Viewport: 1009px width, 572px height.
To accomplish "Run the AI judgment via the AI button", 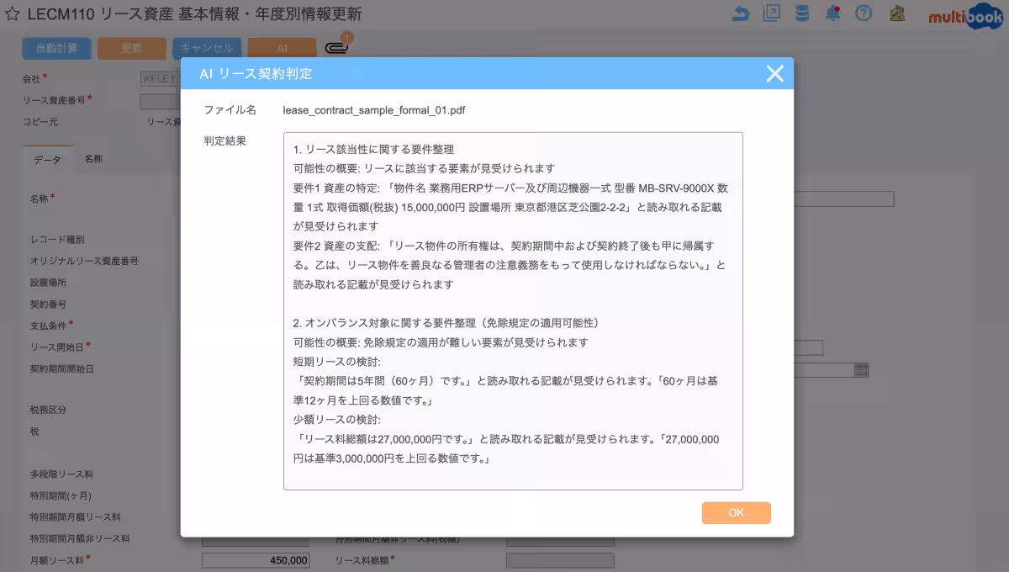I will click(282, 48).
